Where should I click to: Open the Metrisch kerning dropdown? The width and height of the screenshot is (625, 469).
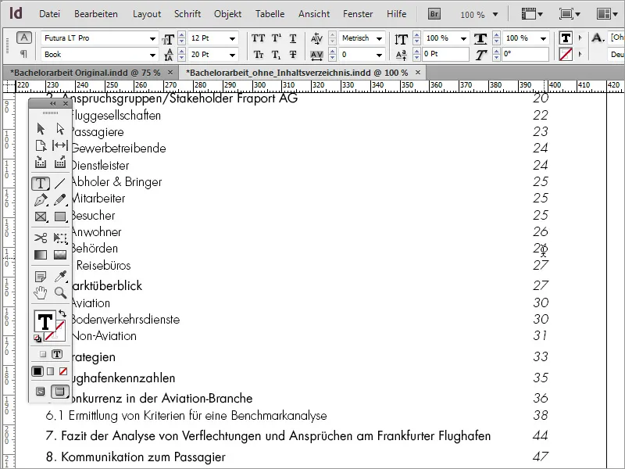pyautogui.click(x=379, y=38)
